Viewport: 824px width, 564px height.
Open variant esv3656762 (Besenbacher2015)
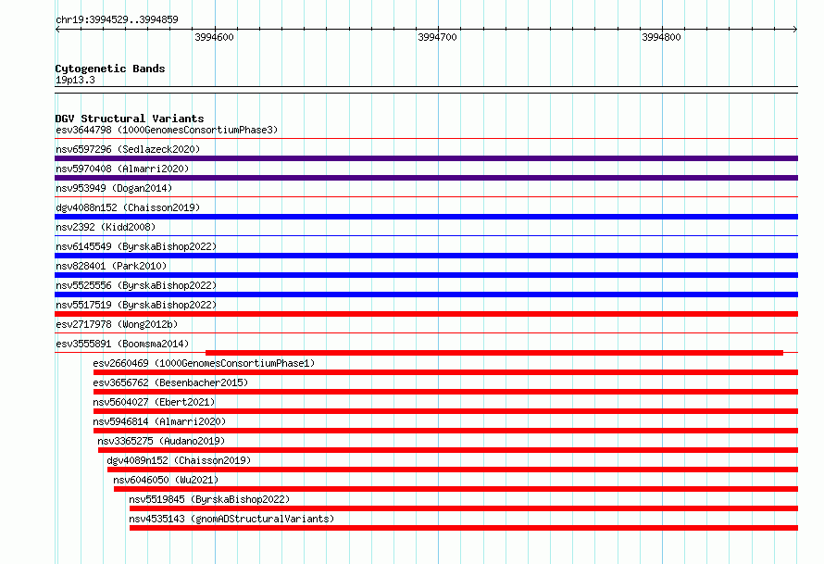[x=170, y=382]
